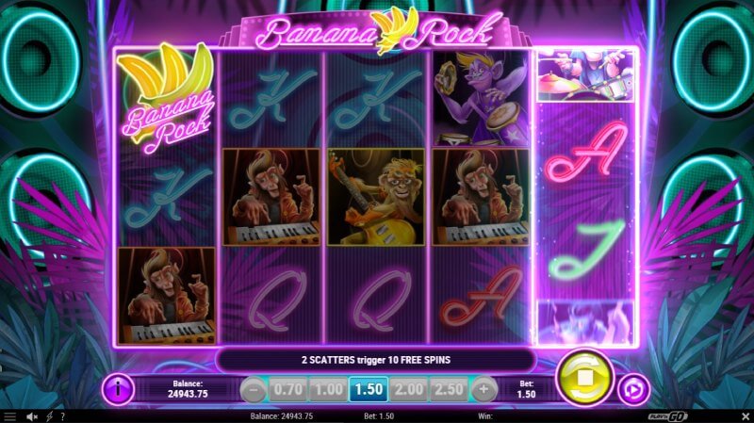The width and height of the screenshot is (754, 423).
Task: Open the hamburger menu in bottom bar
Action: [x=9, y=416]
